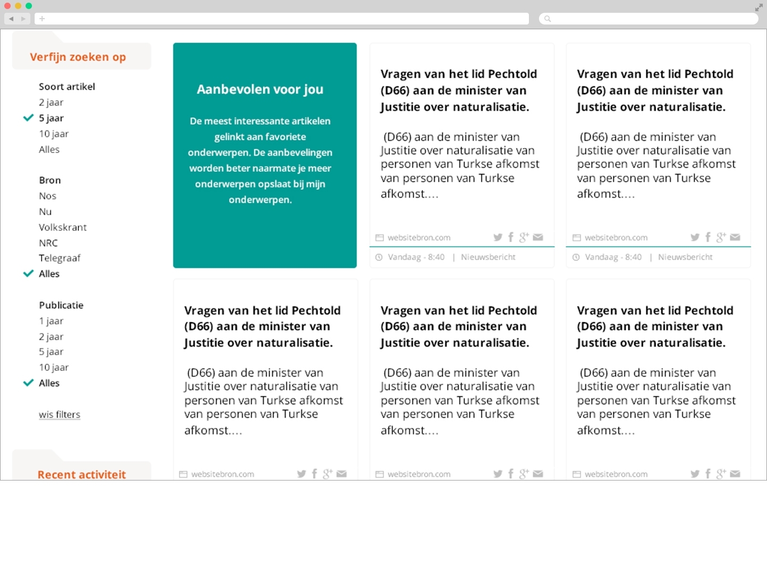Share top-right article card via Facebook icon
This screenshot has height=586, width=767.
[708, 238]
